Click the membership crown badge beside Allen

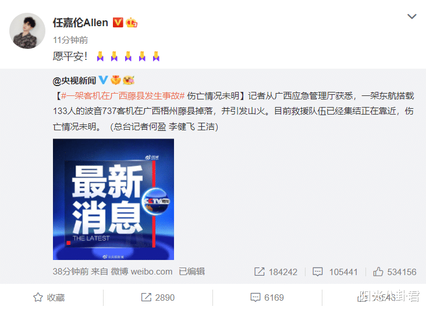click(132, 23)
